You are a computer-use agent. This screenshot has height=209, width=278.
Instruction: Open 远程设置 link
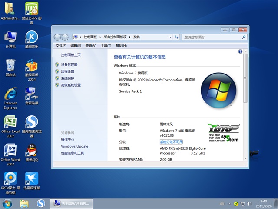[68, 71]
